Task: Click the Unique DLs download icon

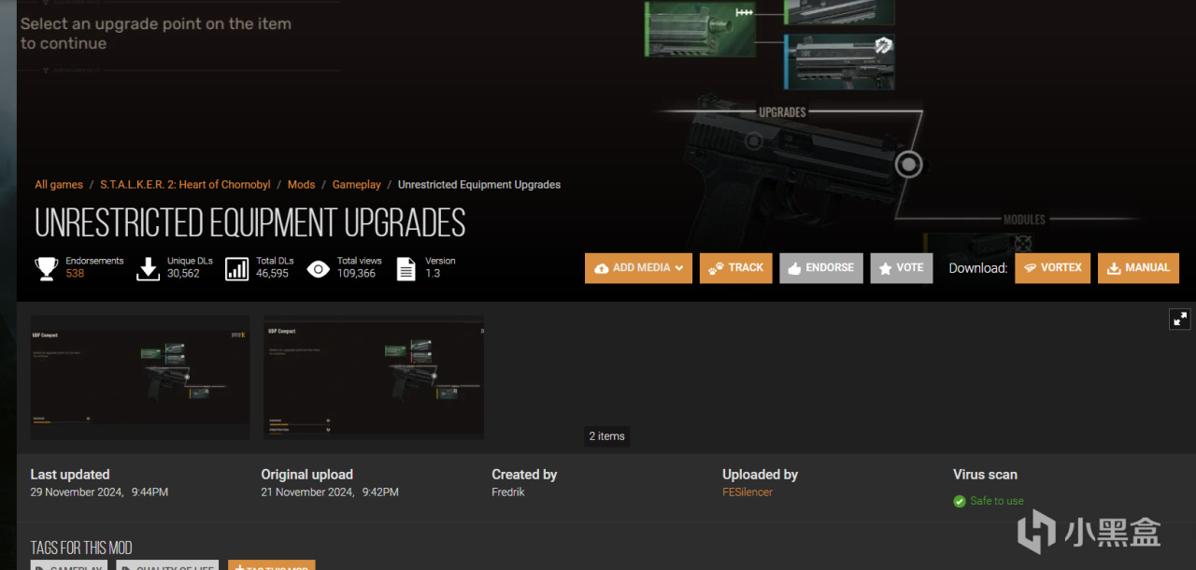Action: point(148,269)
